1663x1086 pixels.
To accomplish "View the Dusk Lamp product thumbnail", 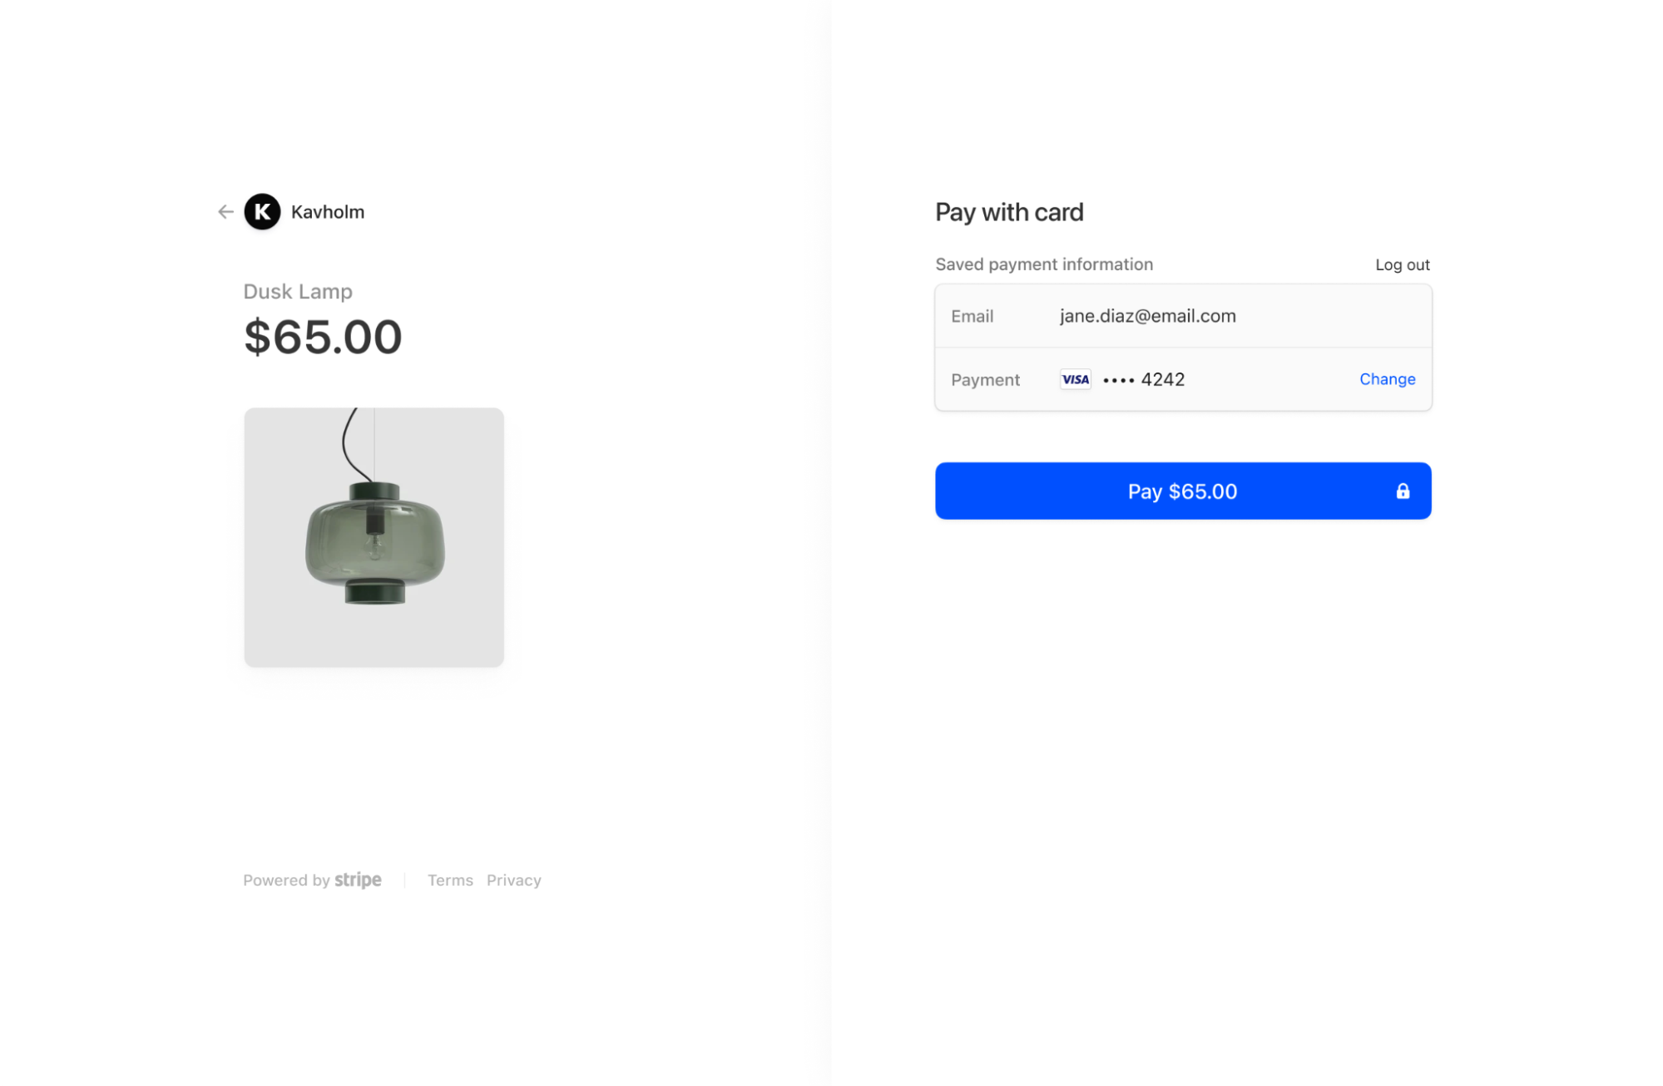I will (374, 537).
